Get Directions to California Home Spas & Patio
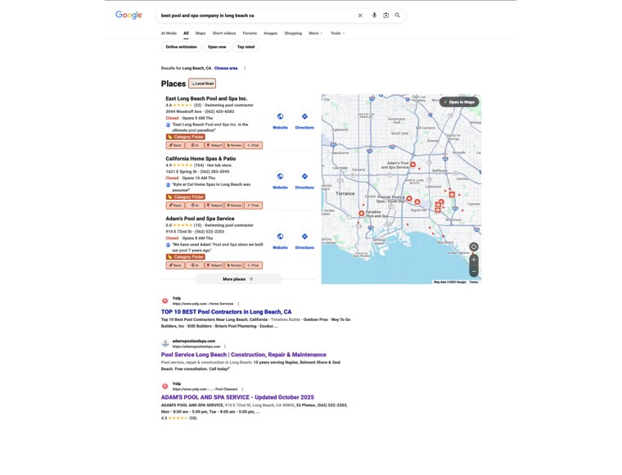The image size is (622, 475). [x=304, y=177]
